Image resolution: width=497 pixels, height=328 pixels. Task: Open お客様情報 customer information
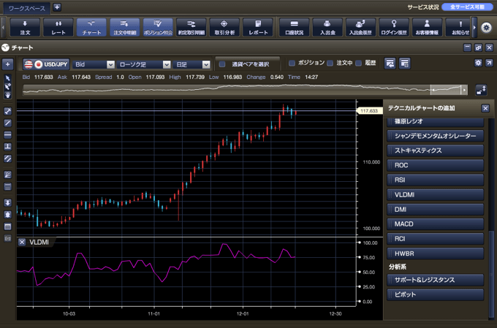pyautogui.click(x=428, y=27)
